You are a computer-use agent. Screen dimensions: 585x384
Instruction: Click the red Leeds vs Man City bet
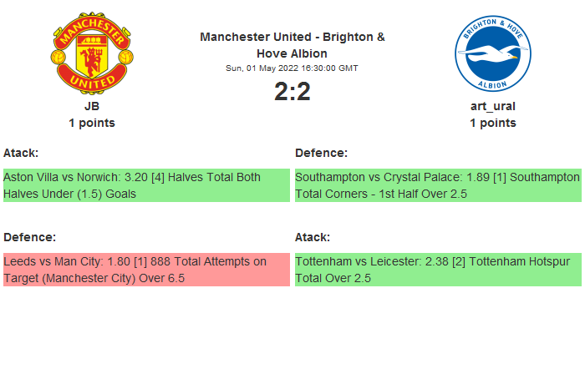[x=146, y=270]
